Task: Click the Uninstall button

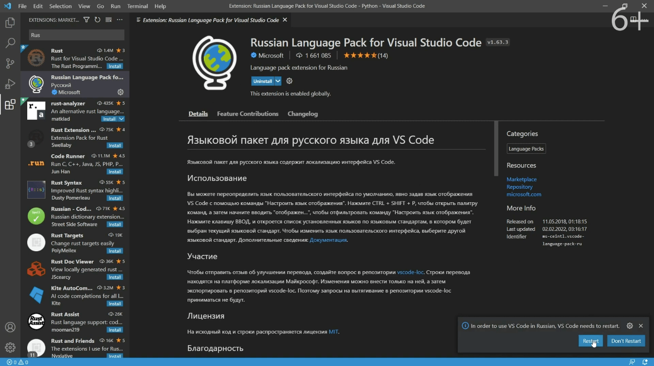Action: click(x=263, y=81)
